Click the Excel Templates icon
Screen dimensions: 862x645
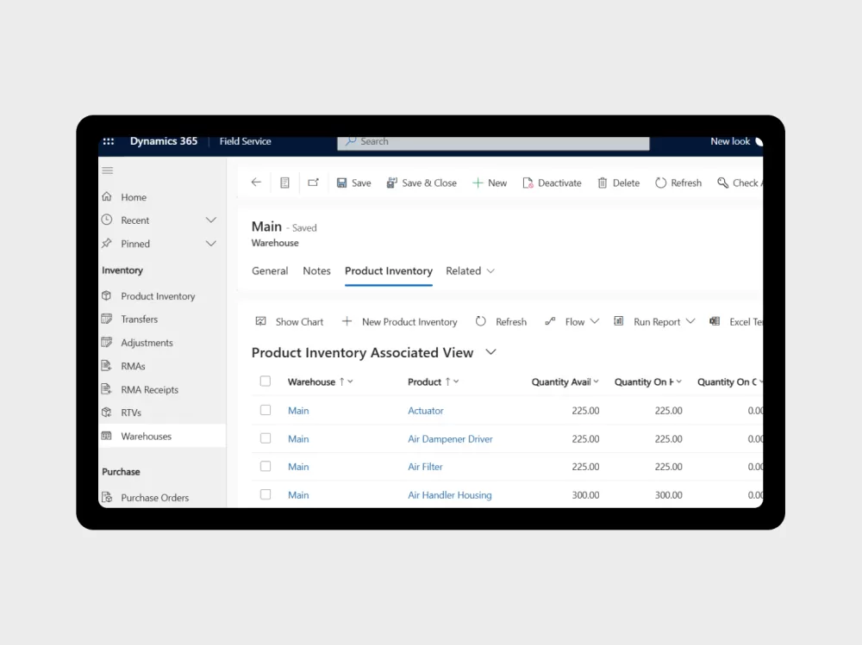coord(715,321)
